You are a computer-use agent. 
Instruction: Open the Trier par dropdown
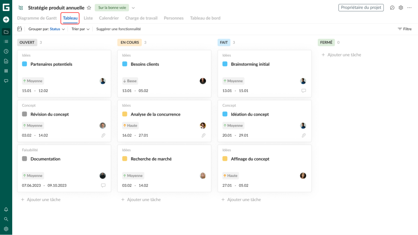coord(80,29)
